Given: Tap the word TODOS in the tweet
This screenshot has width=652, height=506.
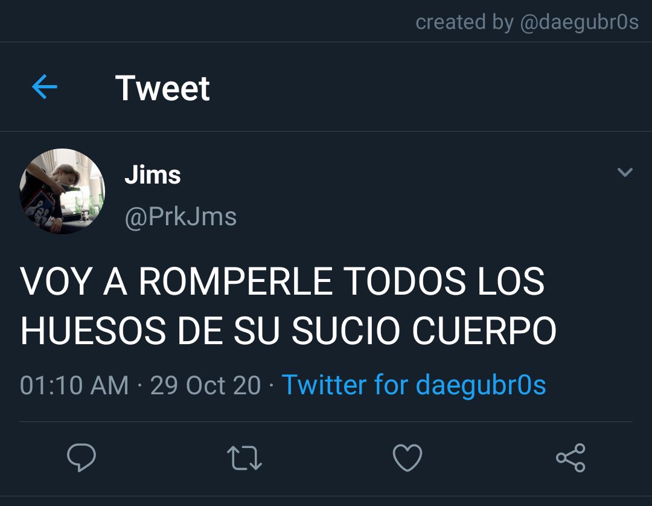Looking at the screenshot, I should coord(405,281).
